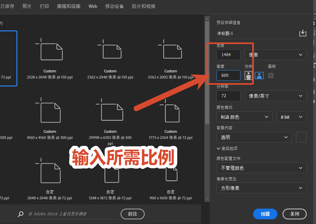Select Custom 4160 x 4160 preset icon
This screenshot has height=224, width=316.
pos(48,110)
